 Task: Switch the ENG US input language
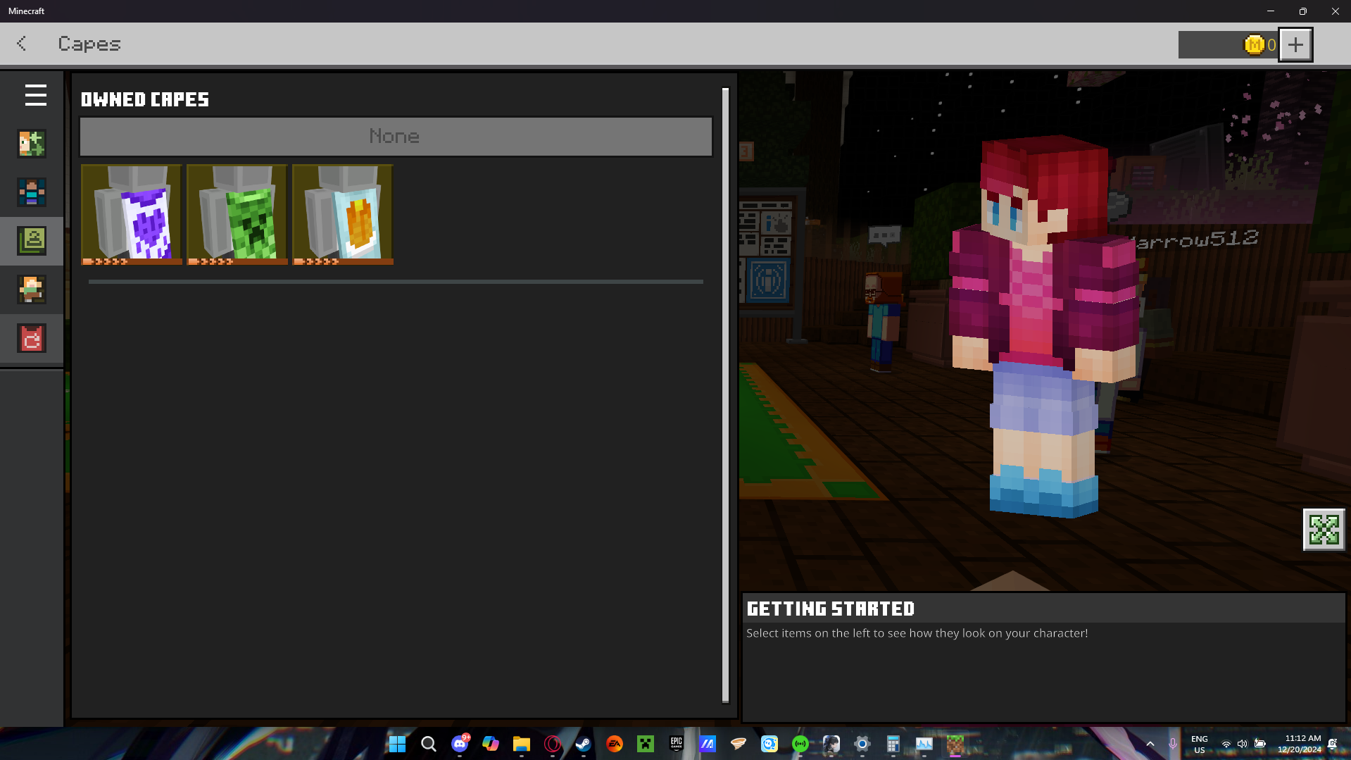coord(1200,745)
